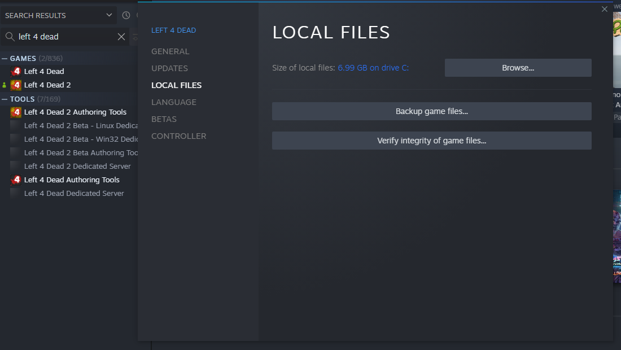Click the 6.99 GB on drive C link

pyautogui.click(x=373, y=68)
